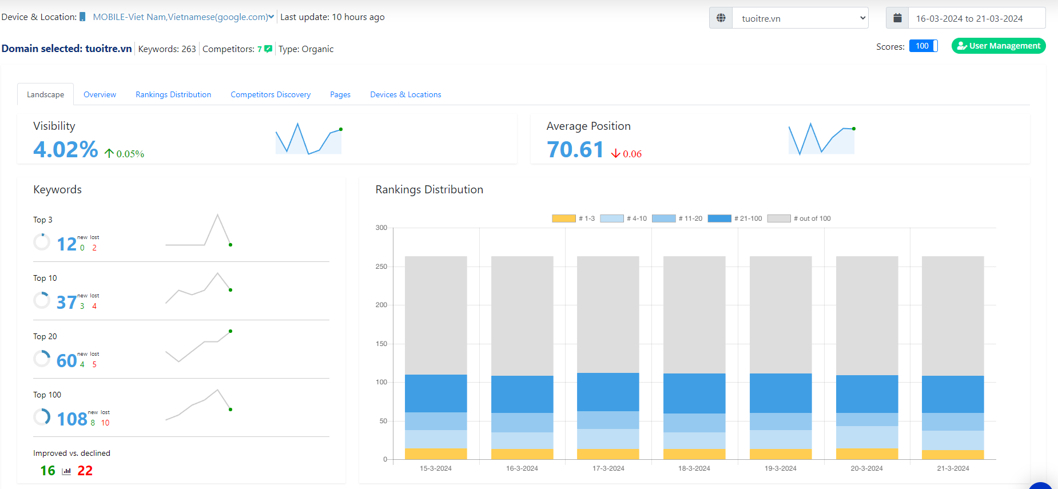Toggle the # out of 100 legend swatch
This screenshot has width=1058, height=489.
point(779,218)
